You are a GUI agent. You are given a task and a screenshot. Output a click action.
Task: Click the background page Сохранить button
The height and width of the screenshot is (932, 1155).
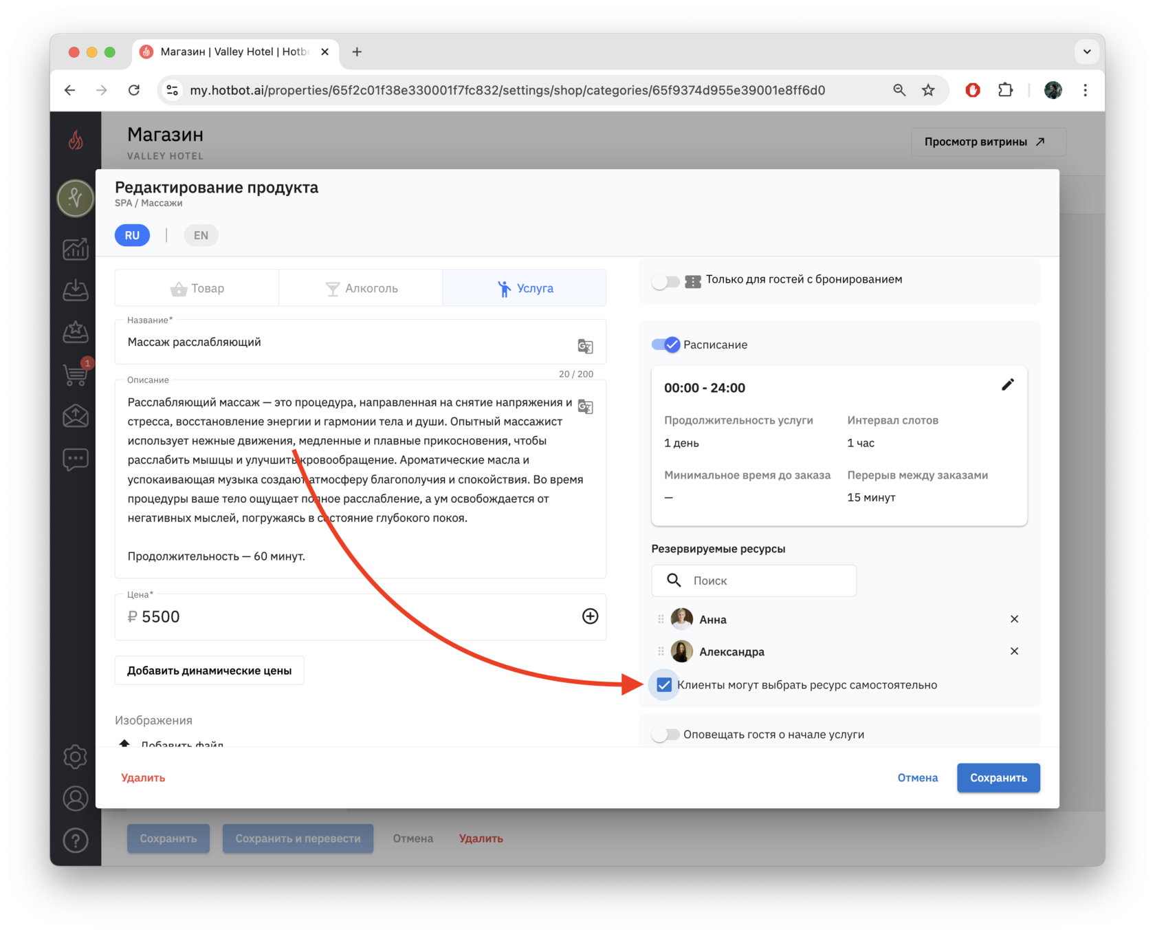pos(168,838)
